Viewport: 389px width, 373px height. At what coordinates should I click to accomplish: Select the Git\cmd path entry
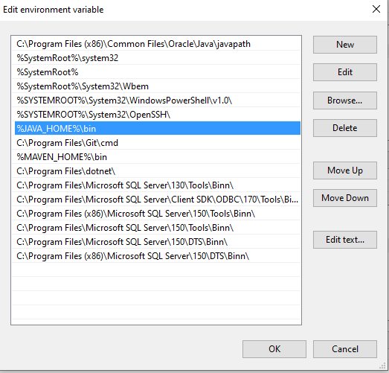[x=157, y=143]
